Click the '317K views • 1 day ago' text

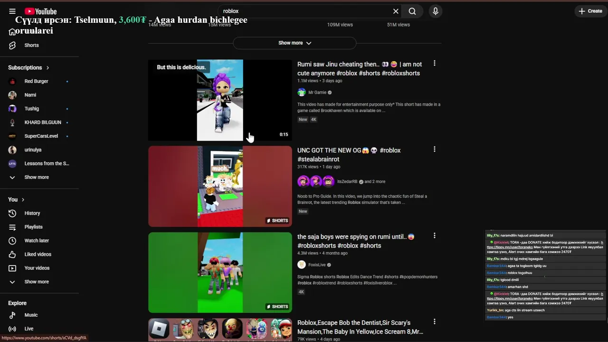(319, 167)
